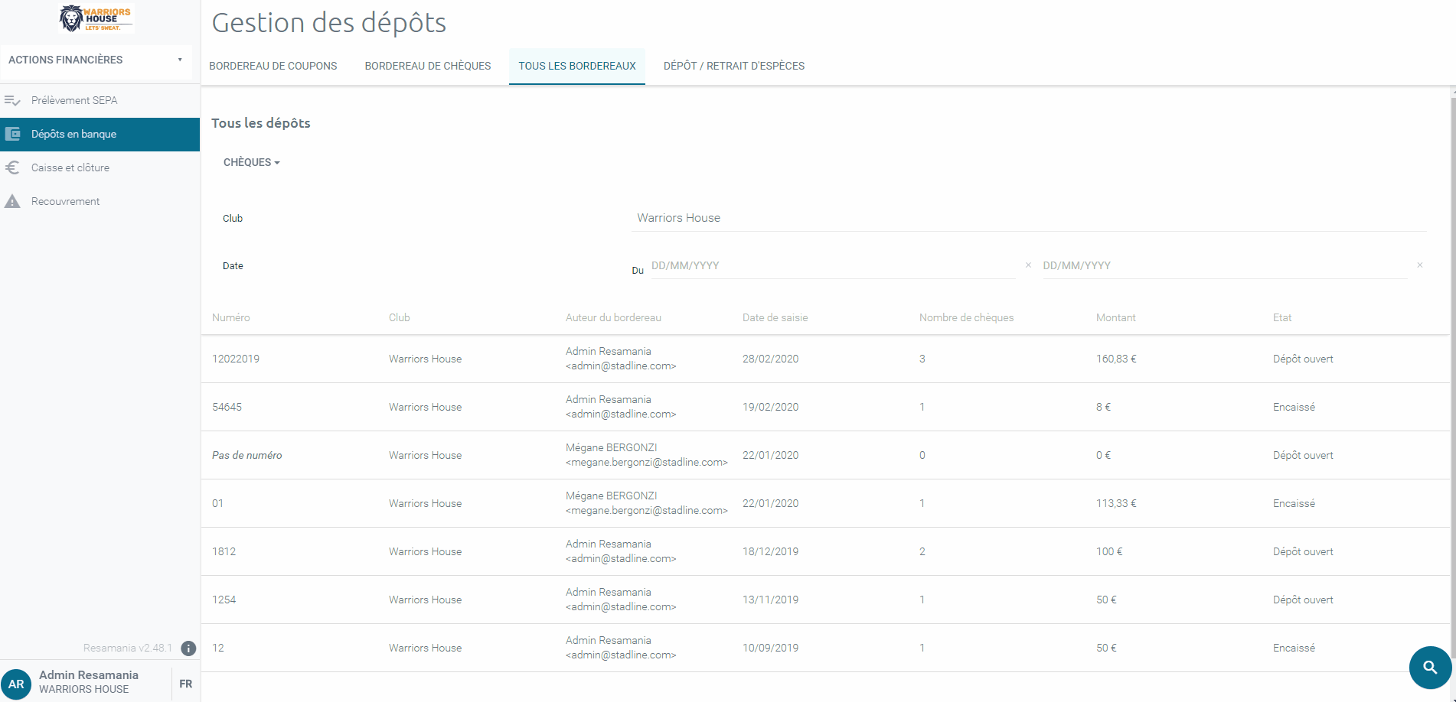Click the date 28/02/2020 cell
The height and width of the screenshot is (702, 1456).
click(770, 359)
